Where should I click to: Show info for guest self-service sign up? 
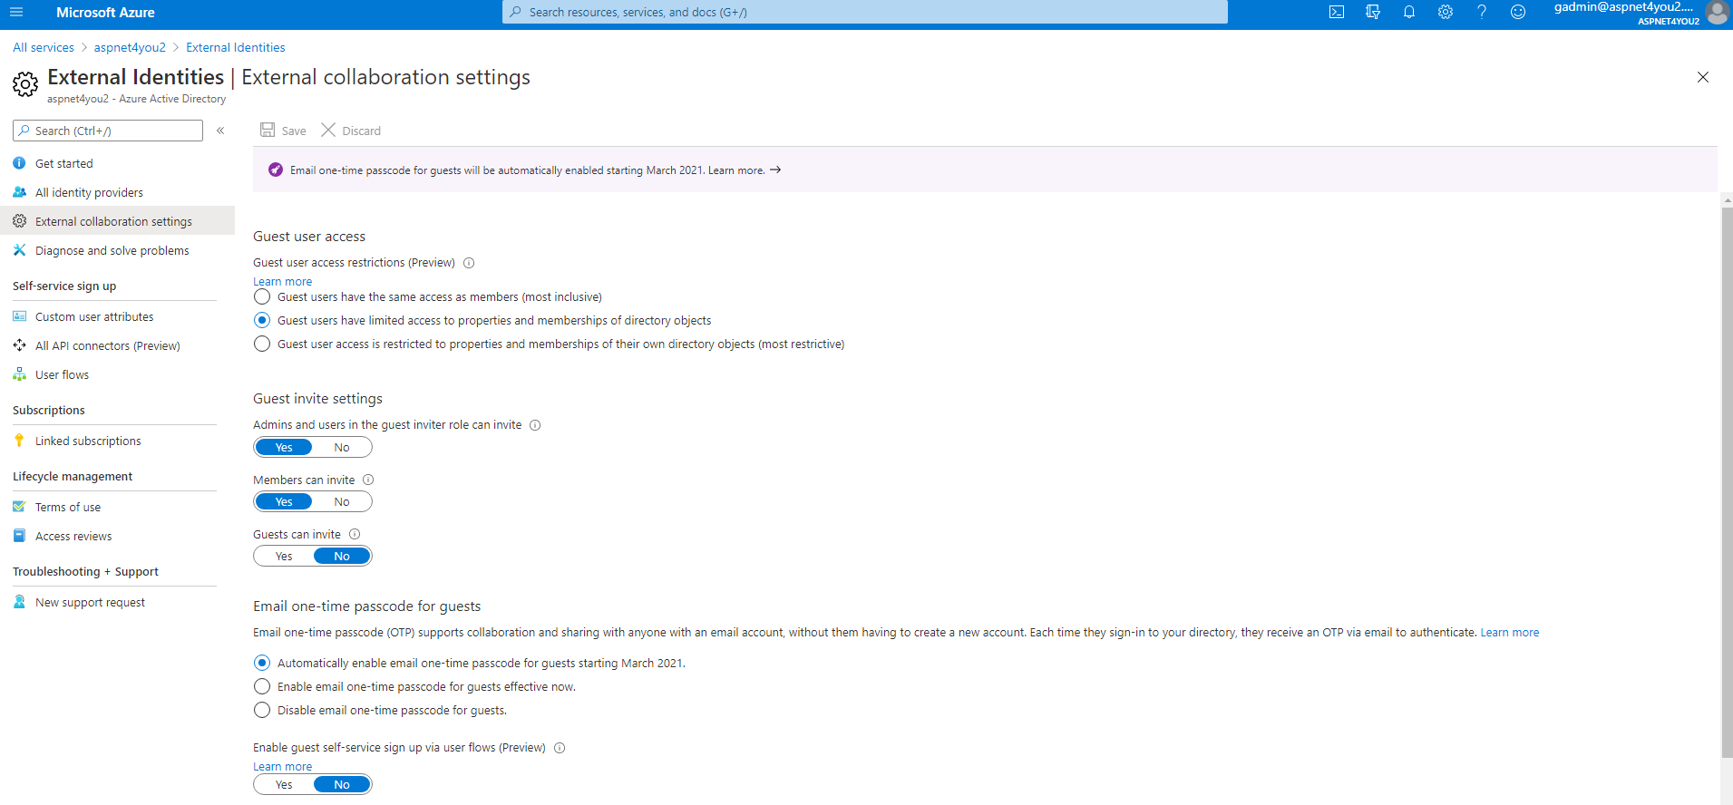(x=560, y=748)
